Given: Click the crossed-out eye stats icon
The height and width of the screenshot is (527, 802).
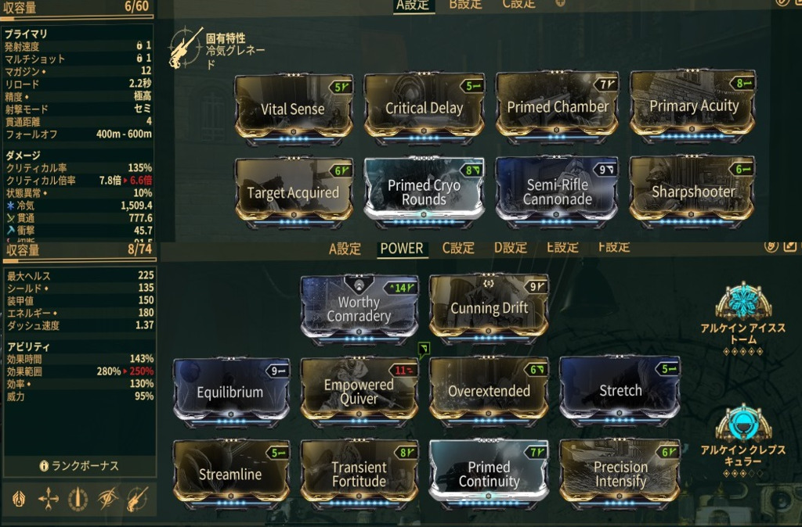Looking at the screenshot, I should tap(108, 498).
